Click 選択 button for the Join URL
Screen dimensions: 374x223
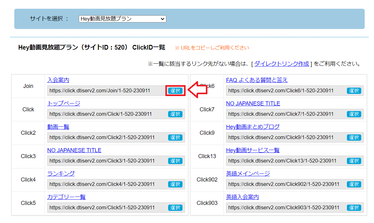coord(175,91)
